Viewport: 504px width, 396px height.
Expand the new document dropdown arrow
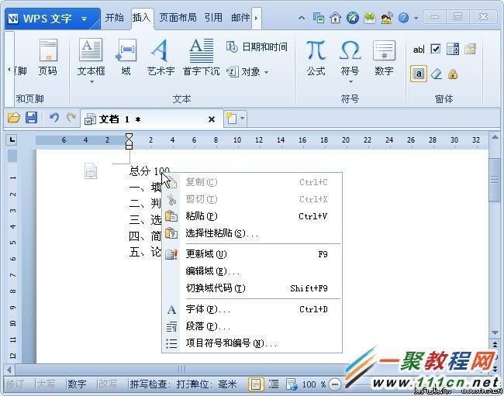tap(243, 119)
